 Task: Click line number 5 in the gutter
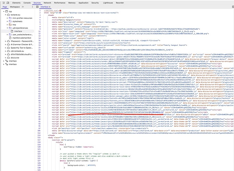click(40, 20)
